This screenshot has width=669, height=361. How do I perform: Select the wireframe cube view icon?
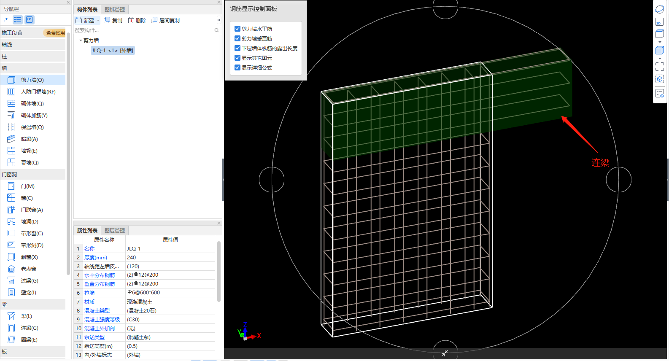click(660, 34)
